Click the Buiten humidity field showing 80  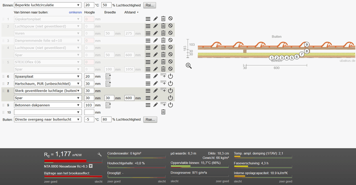point(106,119)
